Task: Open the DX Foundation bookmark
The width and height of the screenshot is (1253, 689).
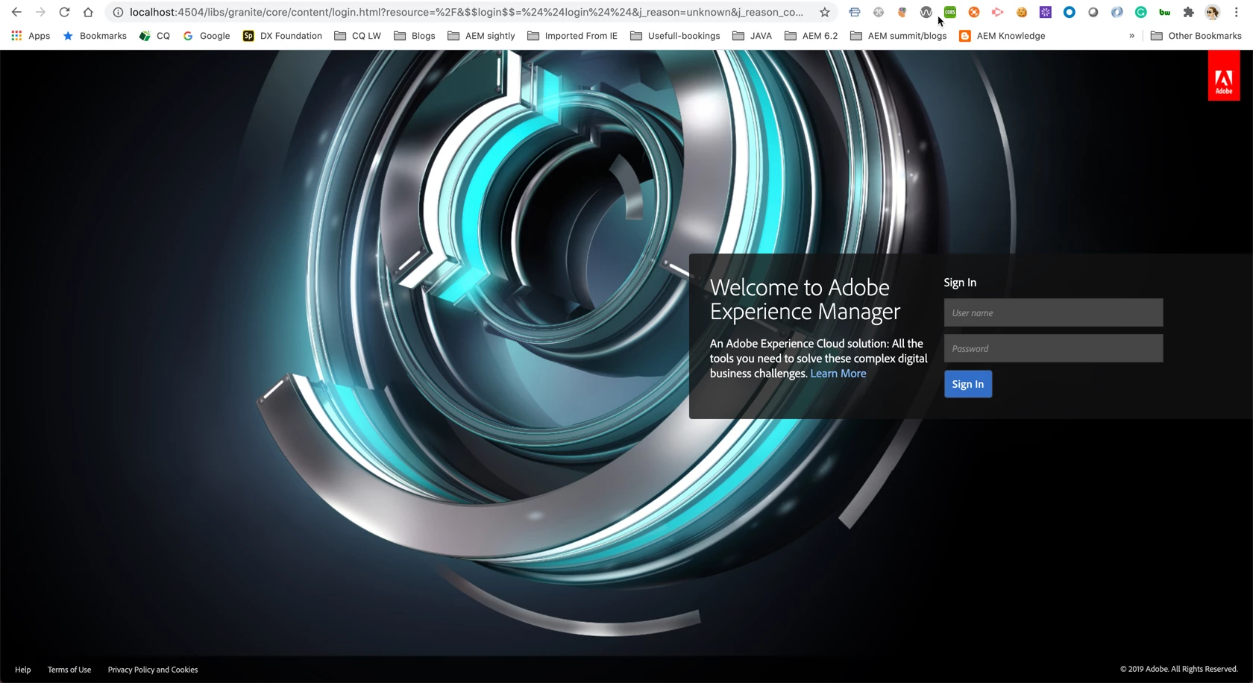Action: coord(283,36)
